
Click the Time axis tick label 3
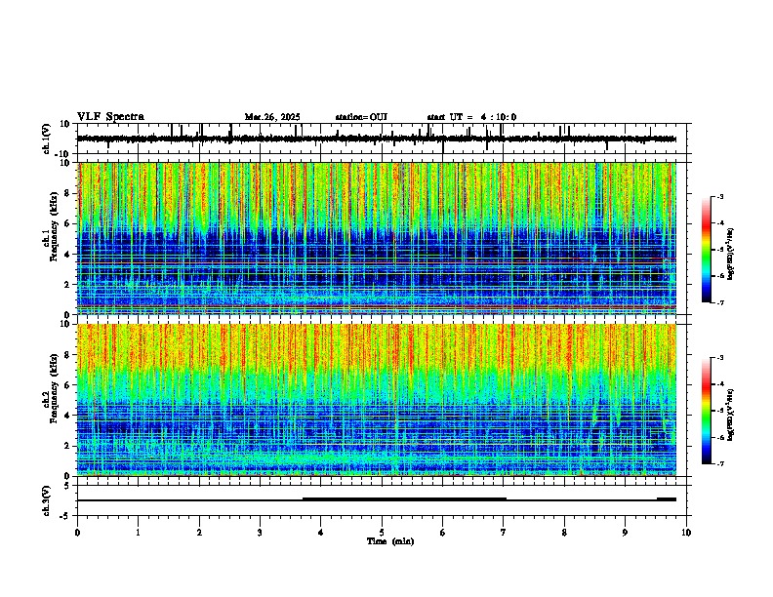260,533
